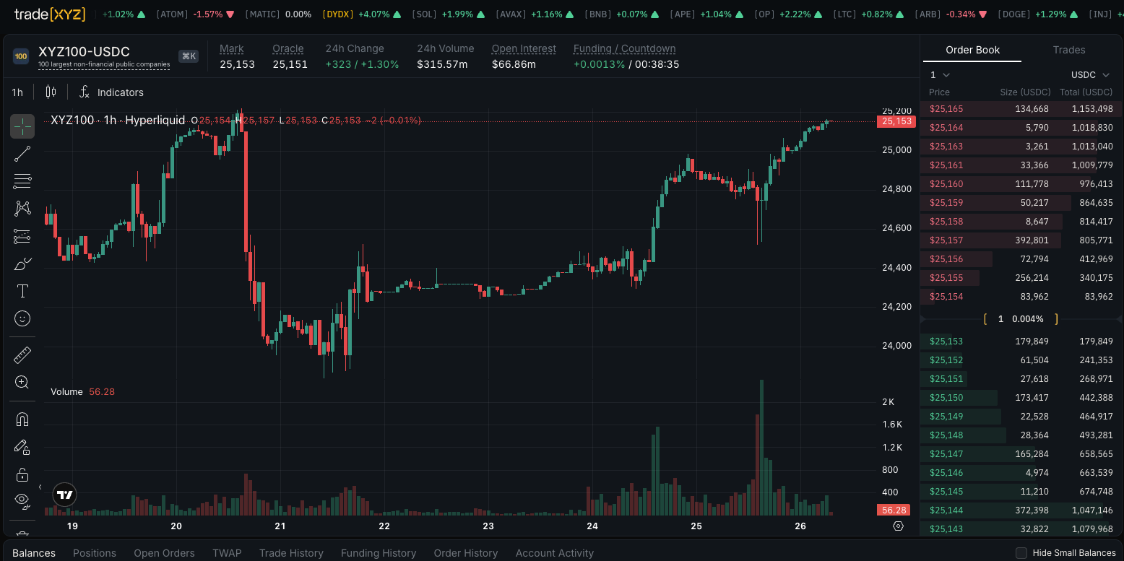
Task: Open the candlestick chart style selector
Action: tap(51, 92)
